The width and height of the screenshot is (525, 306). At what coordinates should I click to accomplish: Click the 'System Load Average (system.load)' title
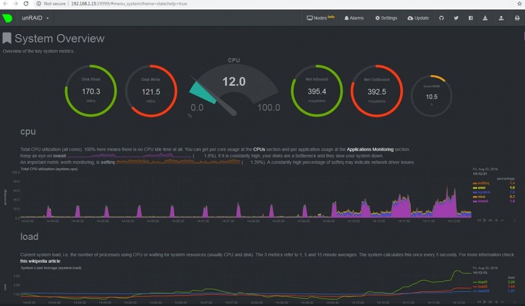tap(51, 268)
